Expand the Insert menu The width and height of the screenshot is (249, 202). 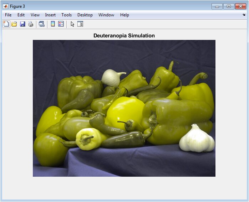pos(50,15)
